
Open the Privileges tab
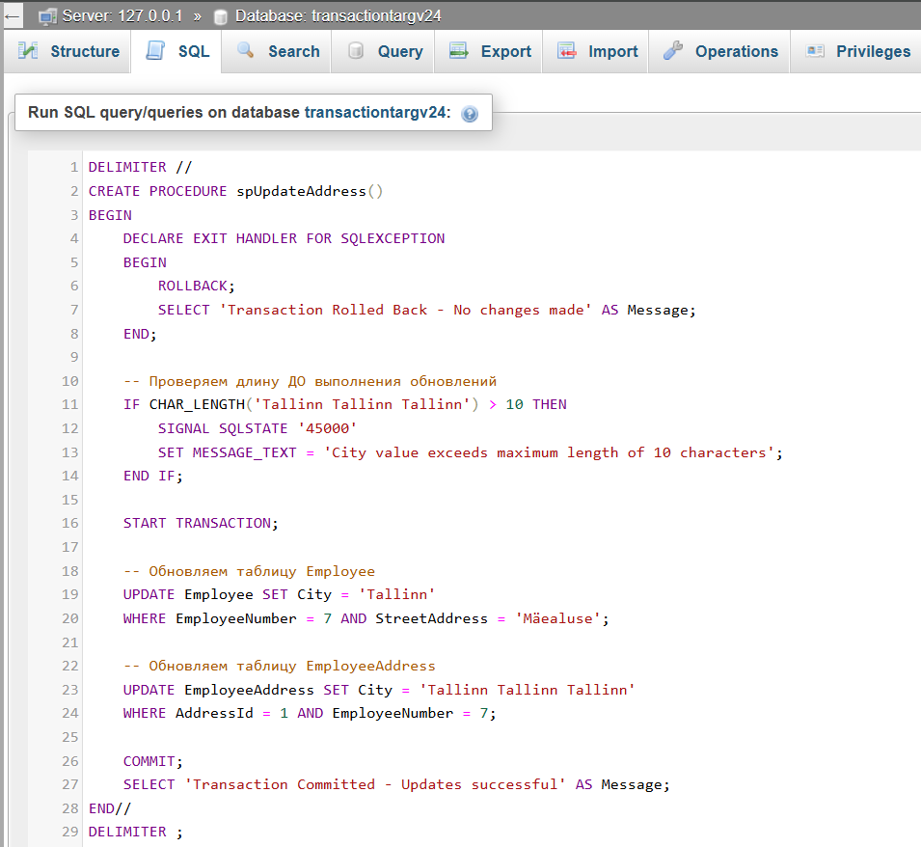click(x=856, y=52)
